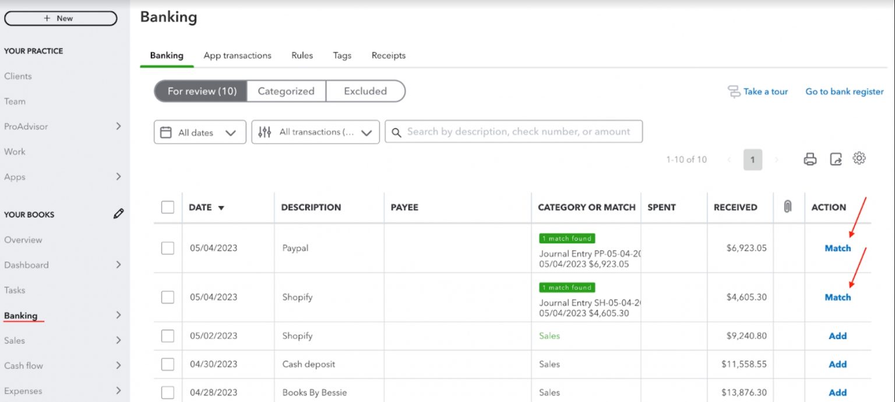Open the All transactions filter dropdown
895x402 pixels.
[x=315, y=132]
